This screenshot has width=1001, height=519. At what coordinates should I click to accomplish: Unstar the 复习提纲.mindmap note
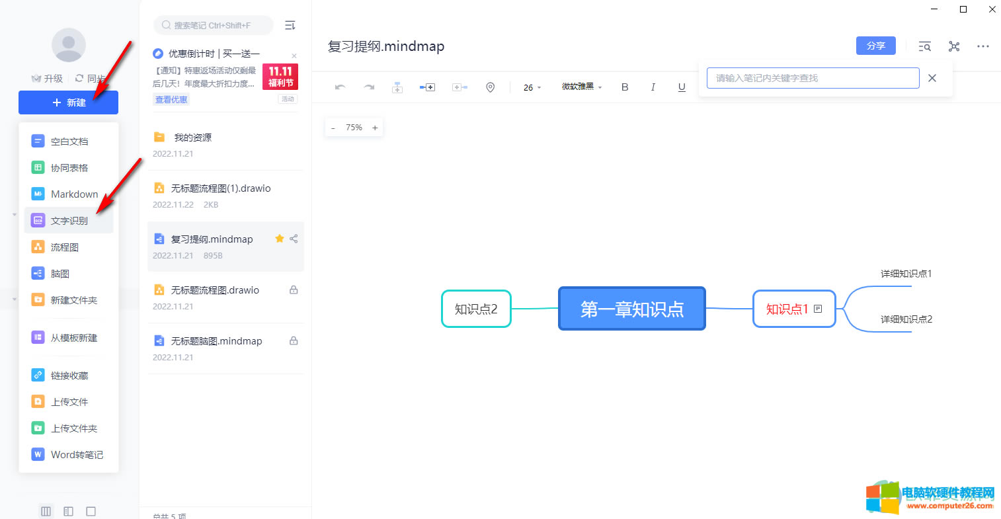[x=279, y=239]
